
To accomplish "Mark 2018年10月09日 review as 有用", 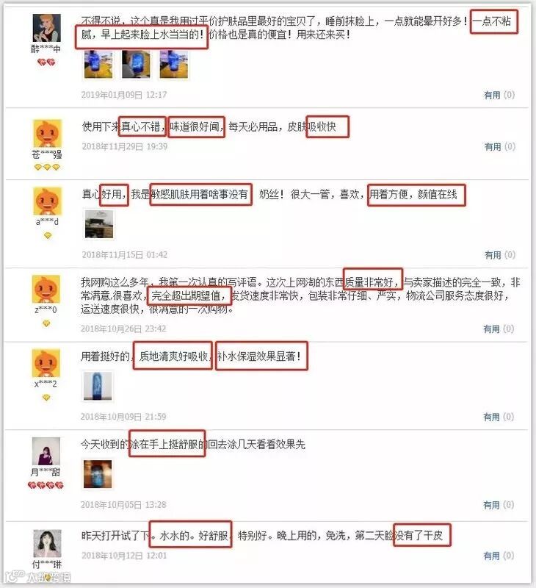I will coord(499,417).
